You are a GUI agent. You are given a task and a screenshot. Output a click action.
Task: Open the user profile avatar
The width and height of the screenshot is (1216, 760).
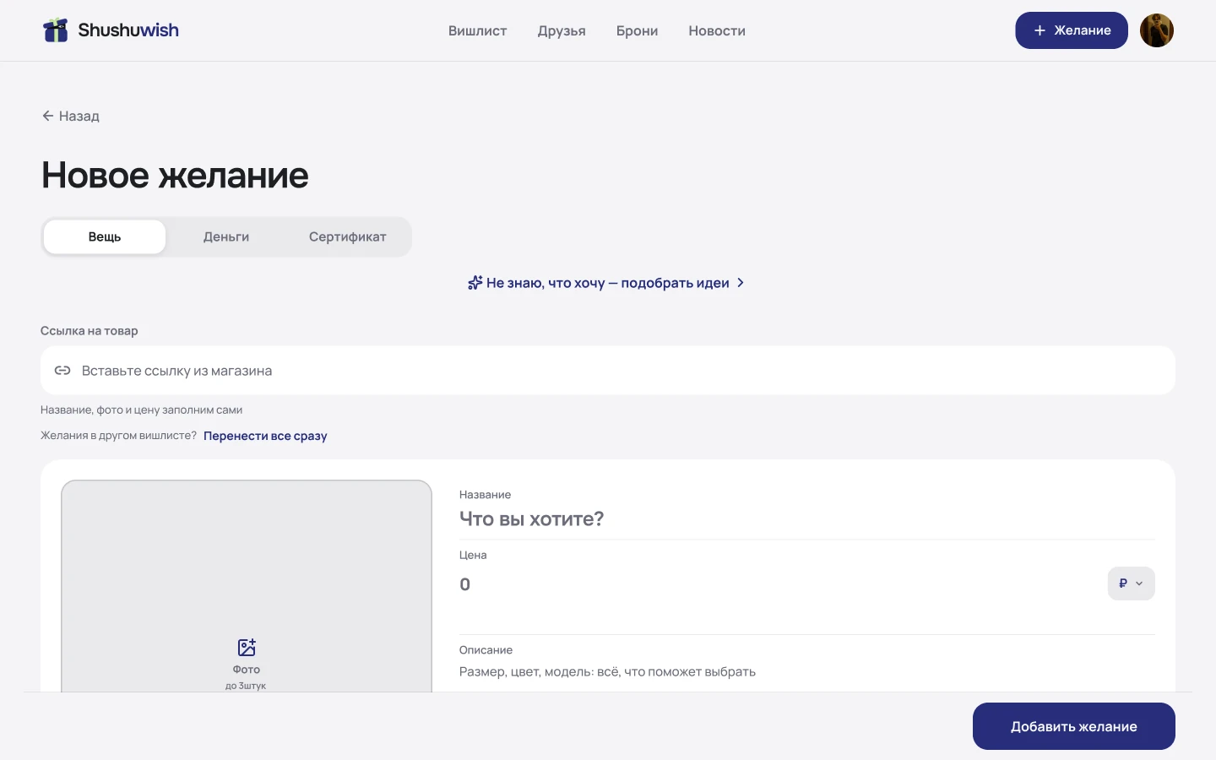point(1157,30)
